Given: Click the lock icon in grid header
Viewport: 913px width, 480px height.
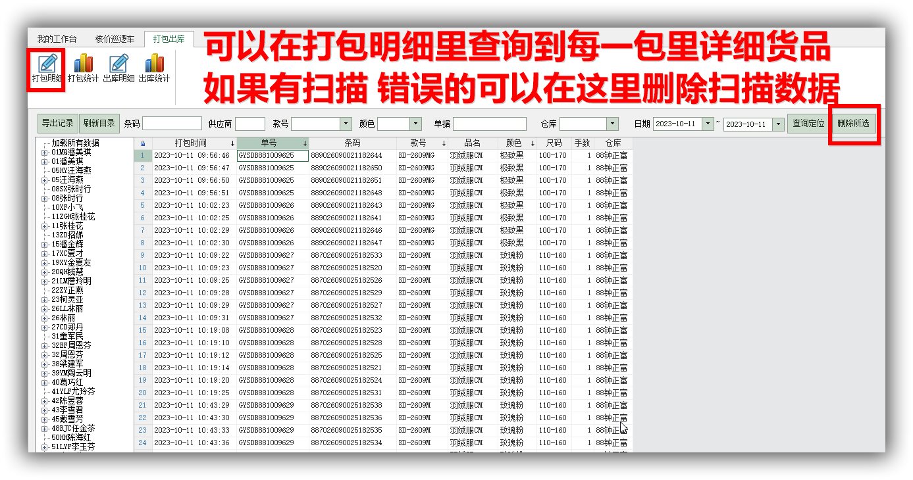Looking at the screenshot, I should point(143,143).
